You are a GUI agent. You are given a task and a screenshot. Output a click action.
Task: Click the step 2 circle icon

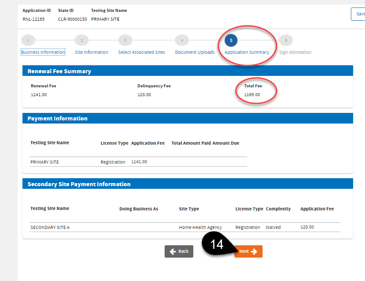(81, 41)
